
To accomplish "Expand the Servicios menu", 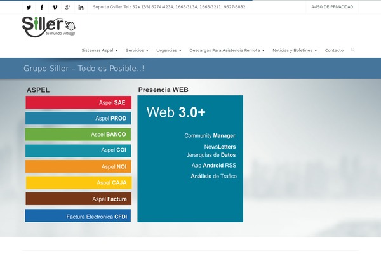I will [137, 50].
